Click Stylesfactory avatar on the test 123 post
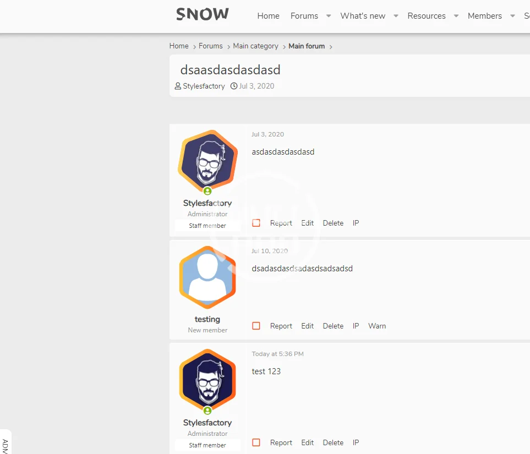The width and height of the screenshot is (530, 454). click(207, 380)
